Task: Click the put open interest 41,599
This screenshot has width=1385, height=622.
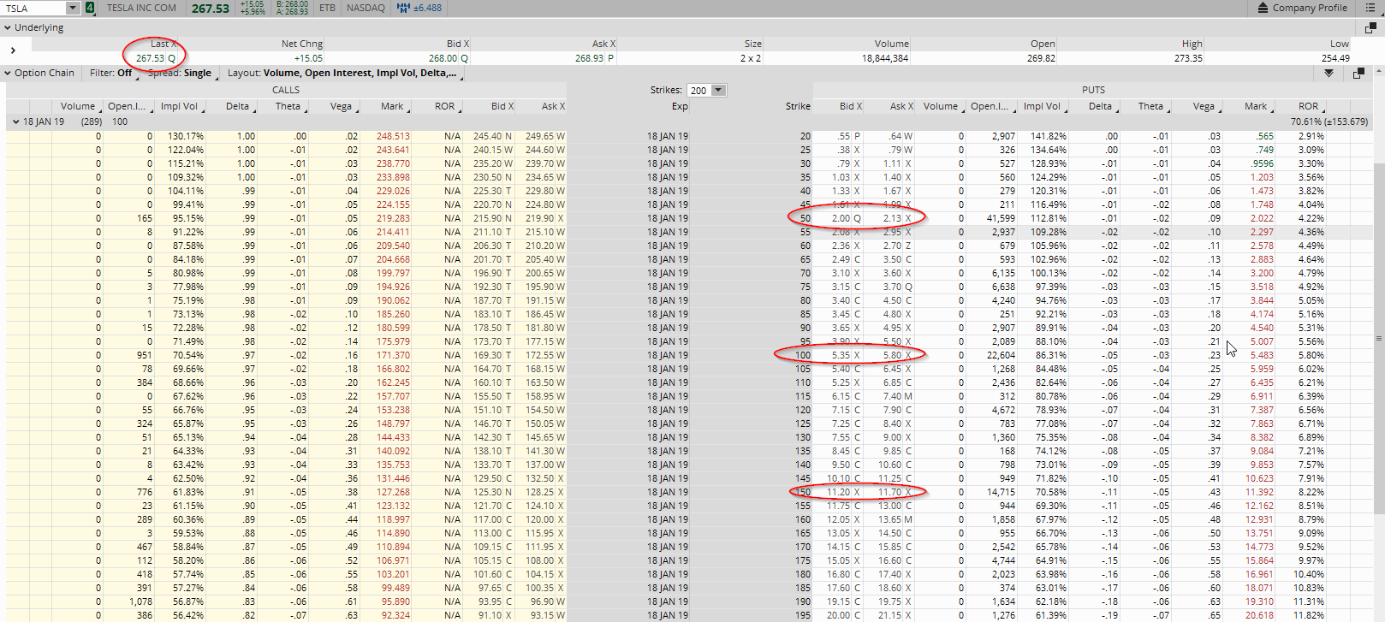Action: 1001,218
